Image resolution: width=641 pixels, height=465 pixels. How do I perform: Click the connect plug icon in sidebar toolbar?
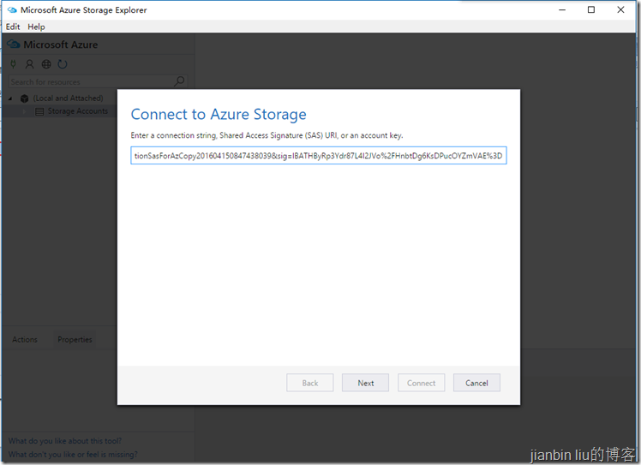(14, 64)
